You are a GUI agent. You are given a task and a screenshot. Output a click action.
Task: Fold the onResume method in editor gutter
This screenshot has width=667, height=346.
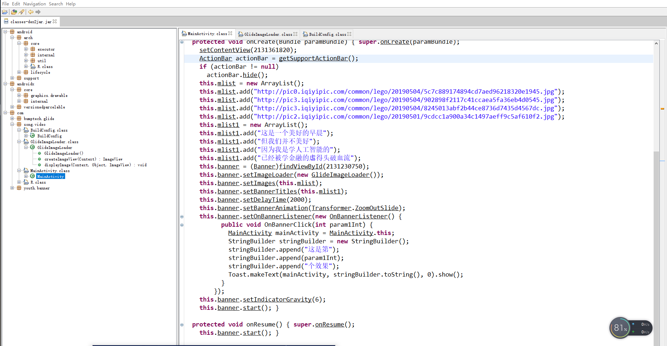click(182, 325)
